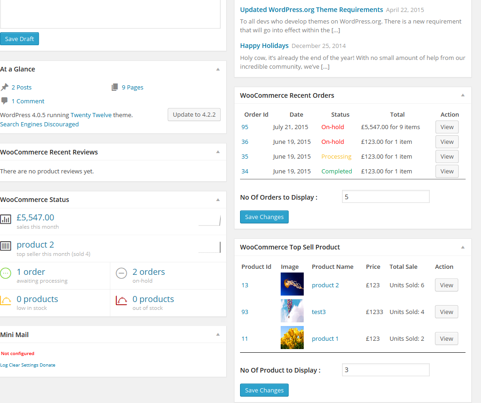Open the 2 Posts link
This screenshot has height=403, width=481.
(22, 87)
